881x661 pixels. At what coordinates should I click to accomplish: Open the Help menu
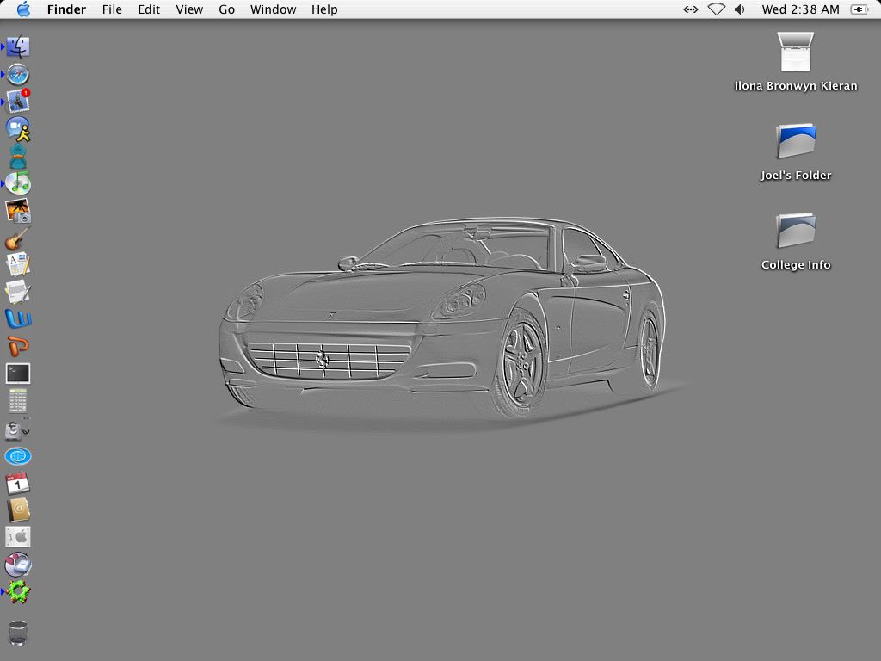click(x=324, y=9)
